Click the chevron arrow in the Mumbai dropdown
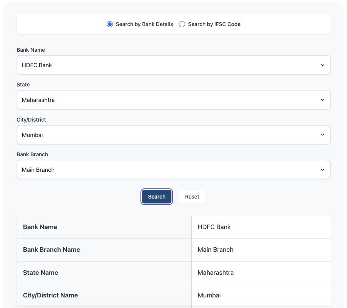347x308 pixels. (x=322, y=135)
